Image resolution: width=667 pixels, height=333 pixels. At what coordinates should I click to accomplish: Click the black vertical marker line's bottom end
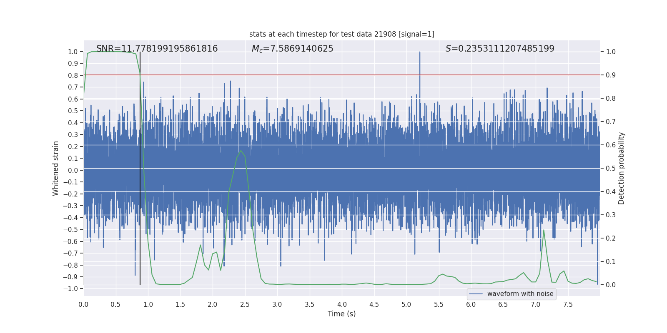[140, 284]
